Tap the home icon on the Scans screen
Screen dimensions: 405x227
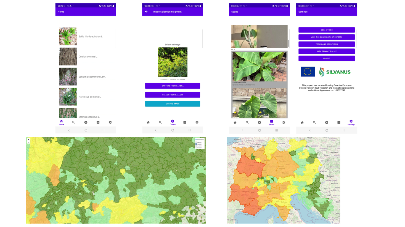235,122
